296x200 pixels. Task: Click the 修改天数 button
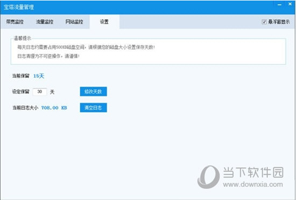[x=93, y=92]
